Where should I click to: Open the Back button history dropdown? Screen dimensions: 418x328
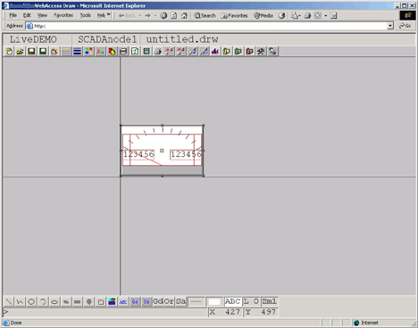click(139, 16)
